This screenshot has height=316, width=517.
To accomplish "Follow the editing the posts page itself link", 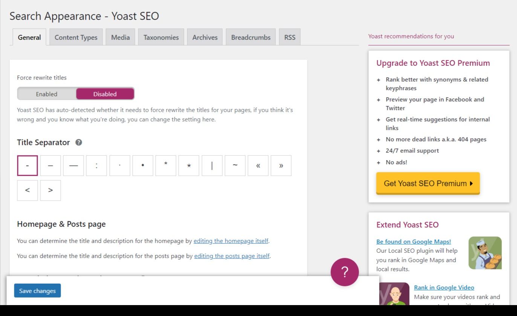I will (x=232, y=256).
